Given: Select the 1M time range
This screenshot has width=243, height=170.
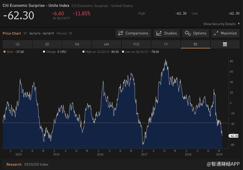Looking at the screenshot, I should click(77, 44).
